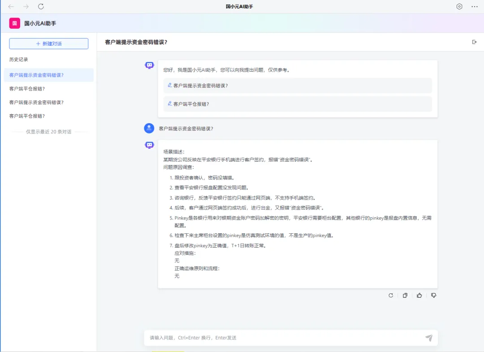Select suggested question 客户端平仓报错?
The height and width of the screenshot is (352, 484).
(191, 104)
